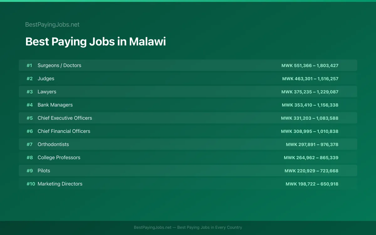Click the rank number '#9'

click(29, 171)
